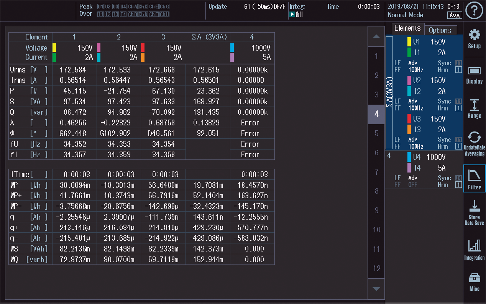Open the Display settings
486x304 pixels.
click(475, 75)
